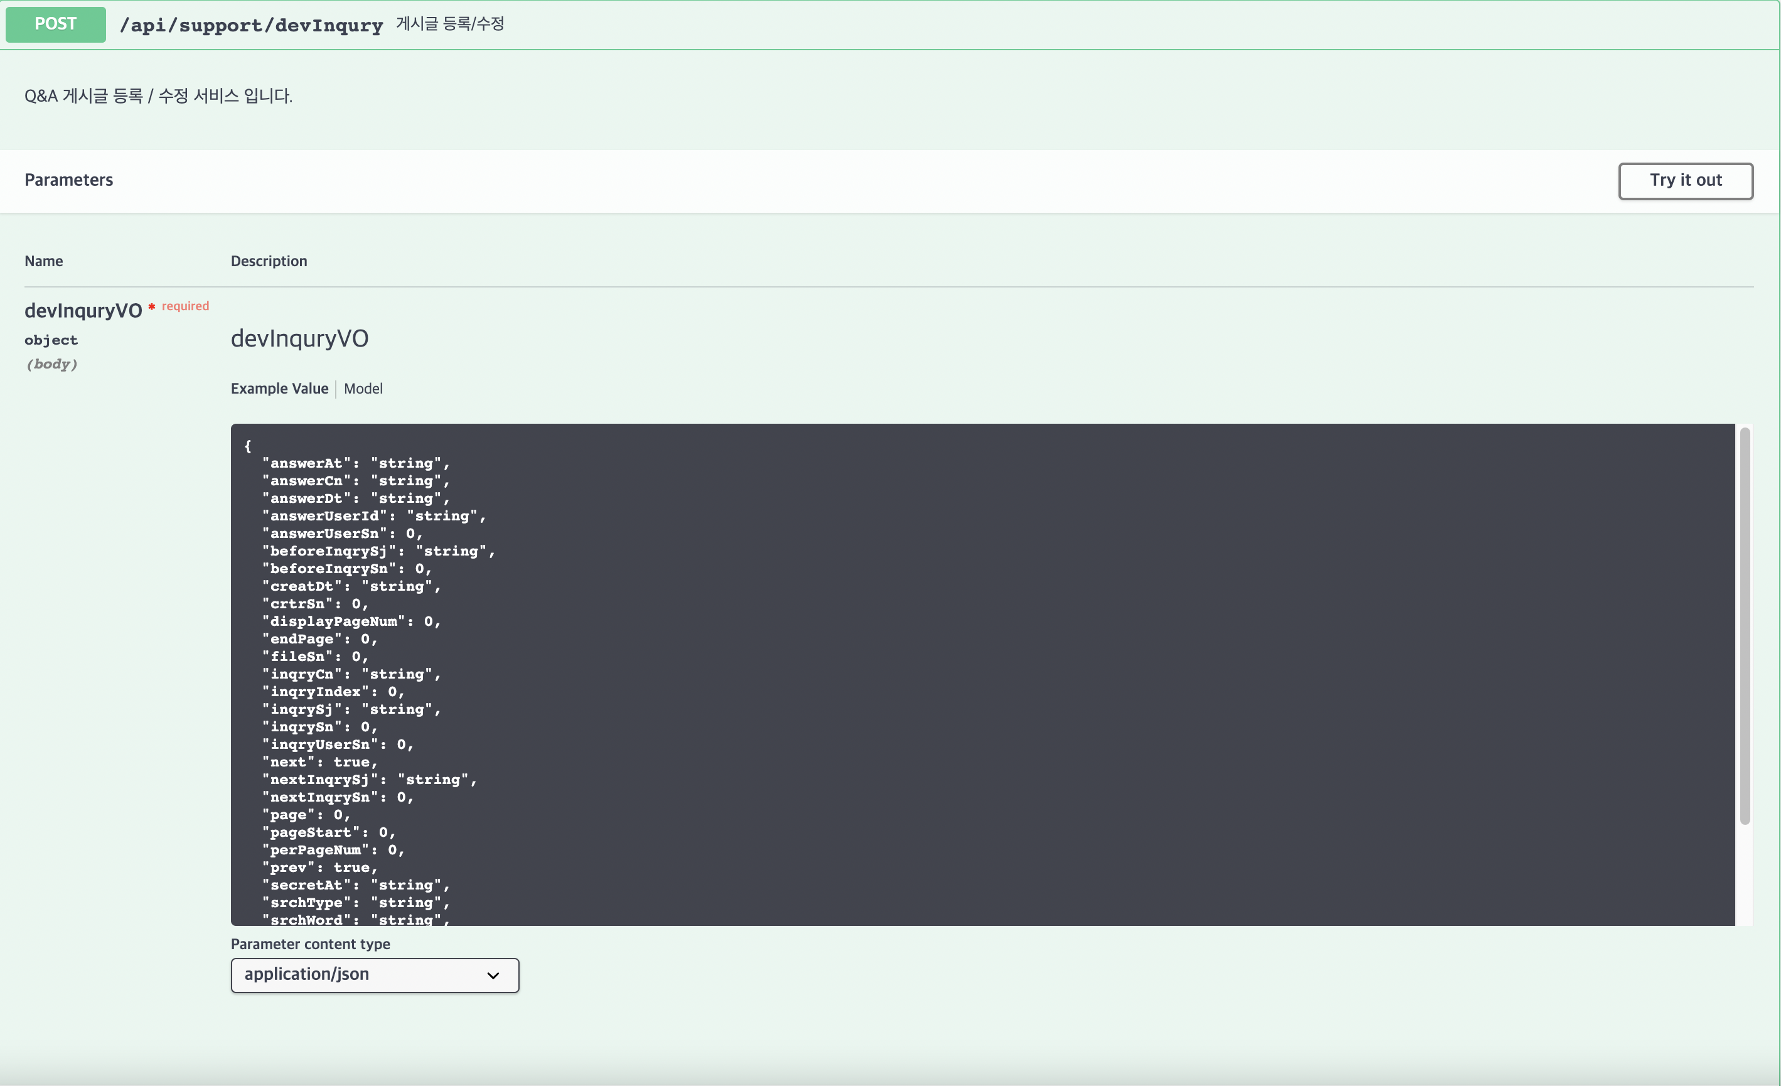1781x1086 pixels.
Task: Click the "secretAt" line in the JSON
Action: tap(356, 885)
